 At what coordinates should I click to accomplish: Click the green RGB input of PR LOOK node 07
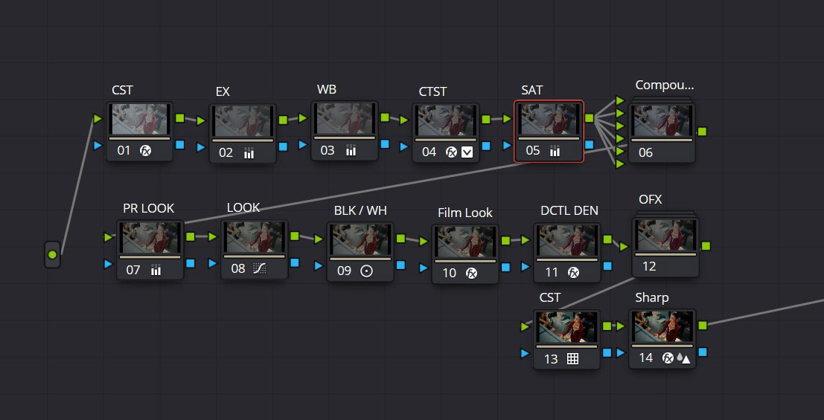click(109, 237)
